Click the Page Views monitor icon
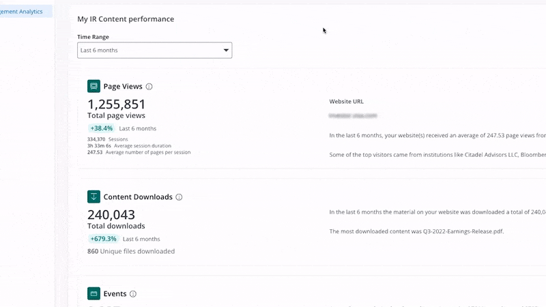 coord(94,87)
